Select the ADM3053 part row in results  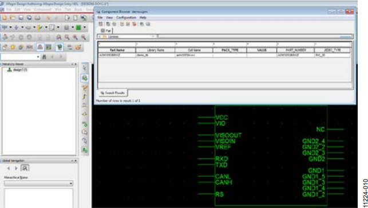tap(224, 55)
